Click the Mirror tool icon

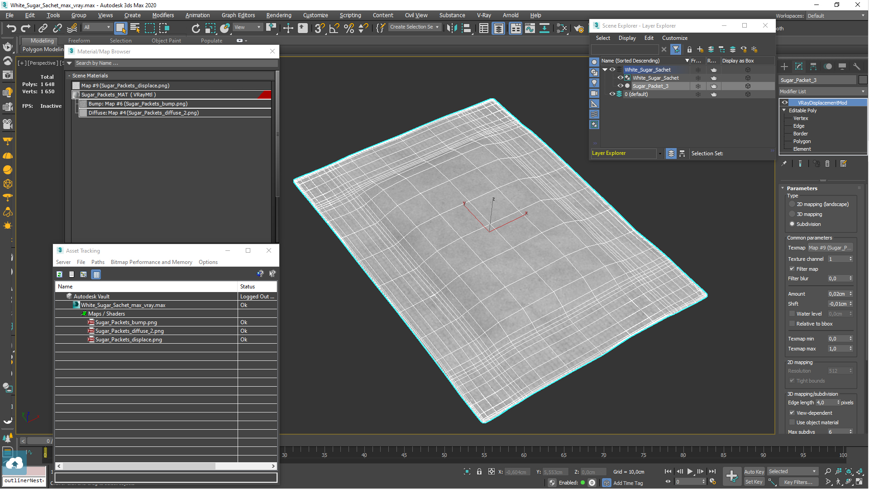tap(451, 28)
